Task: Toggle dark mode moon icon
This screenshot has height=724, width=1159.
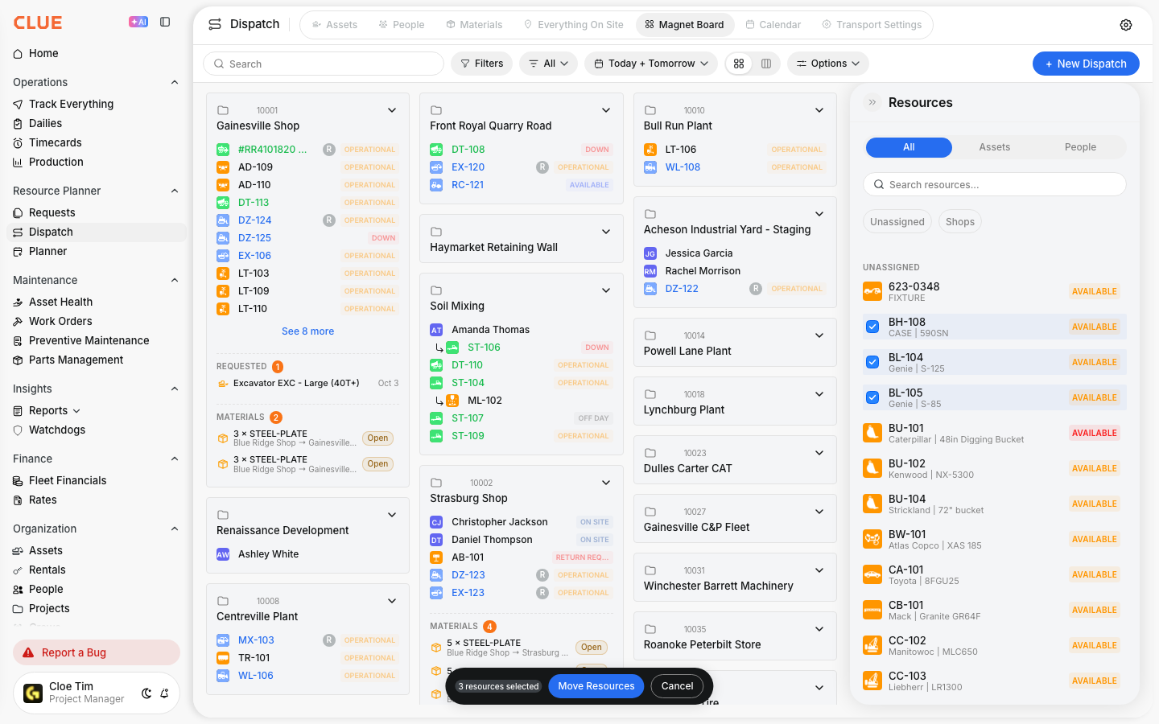Action: [x=146, y=693]
